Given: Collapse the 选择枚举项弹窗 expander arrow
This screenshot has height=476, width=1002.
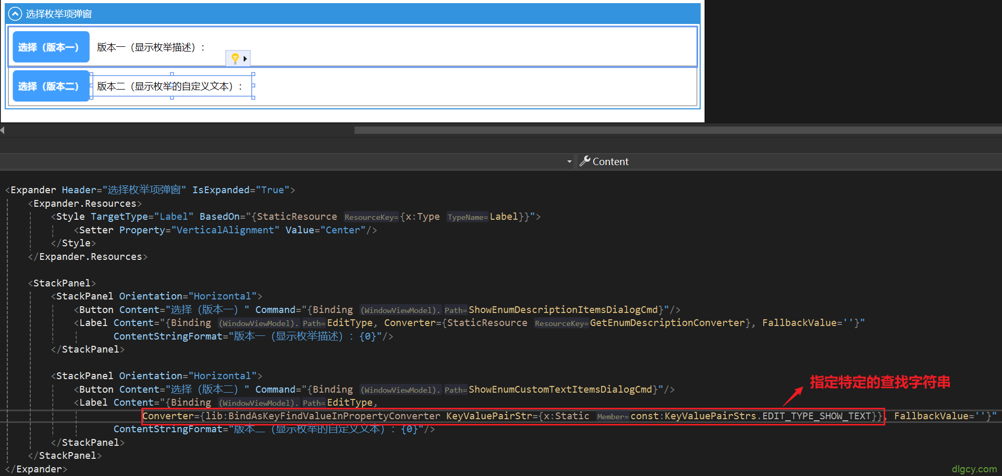Looking at the screenshot, I should (x=15, y=14).
